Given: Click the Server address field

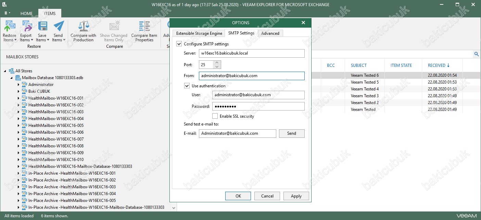Looking at the screenshot, I should click(252, 54).
